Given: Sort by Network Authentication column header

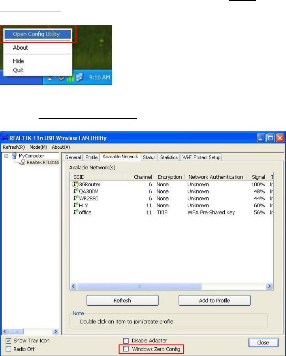Looking at the screenshot, I should pos(216,177).
